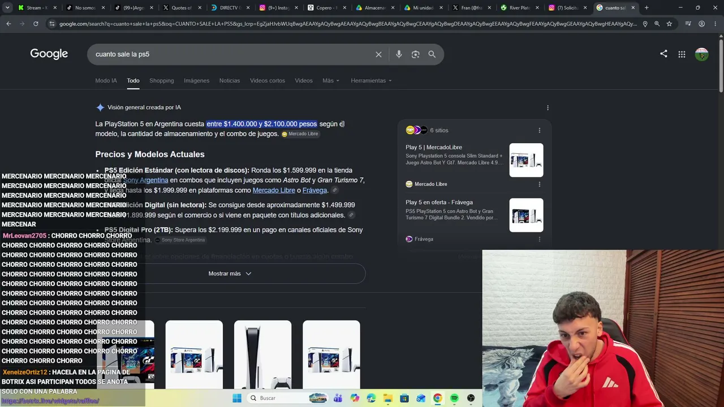Click the Google search input field

click(232, 54)
